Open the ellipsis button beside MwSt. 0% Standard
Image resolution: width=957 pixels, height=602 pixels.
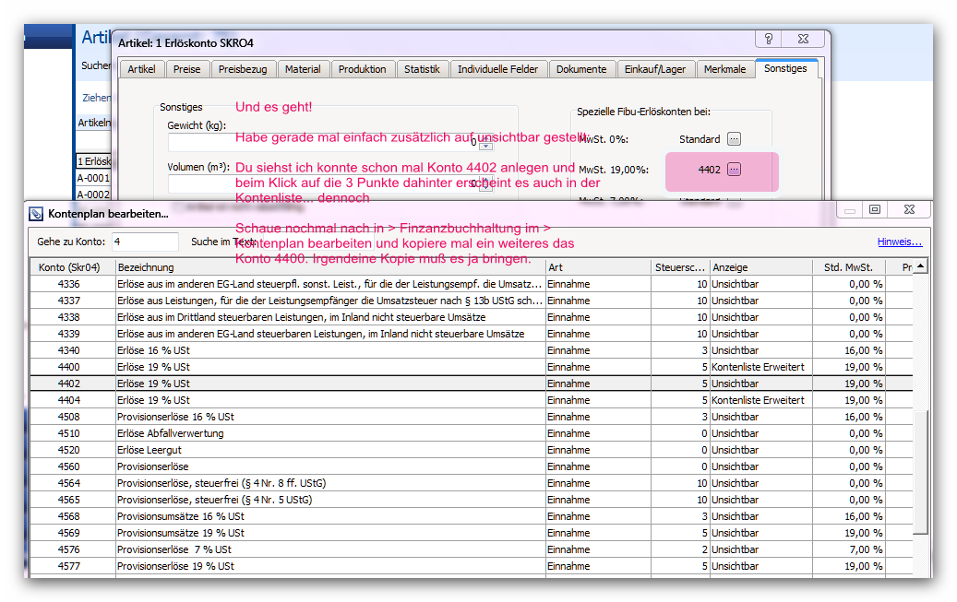(735, 139)
